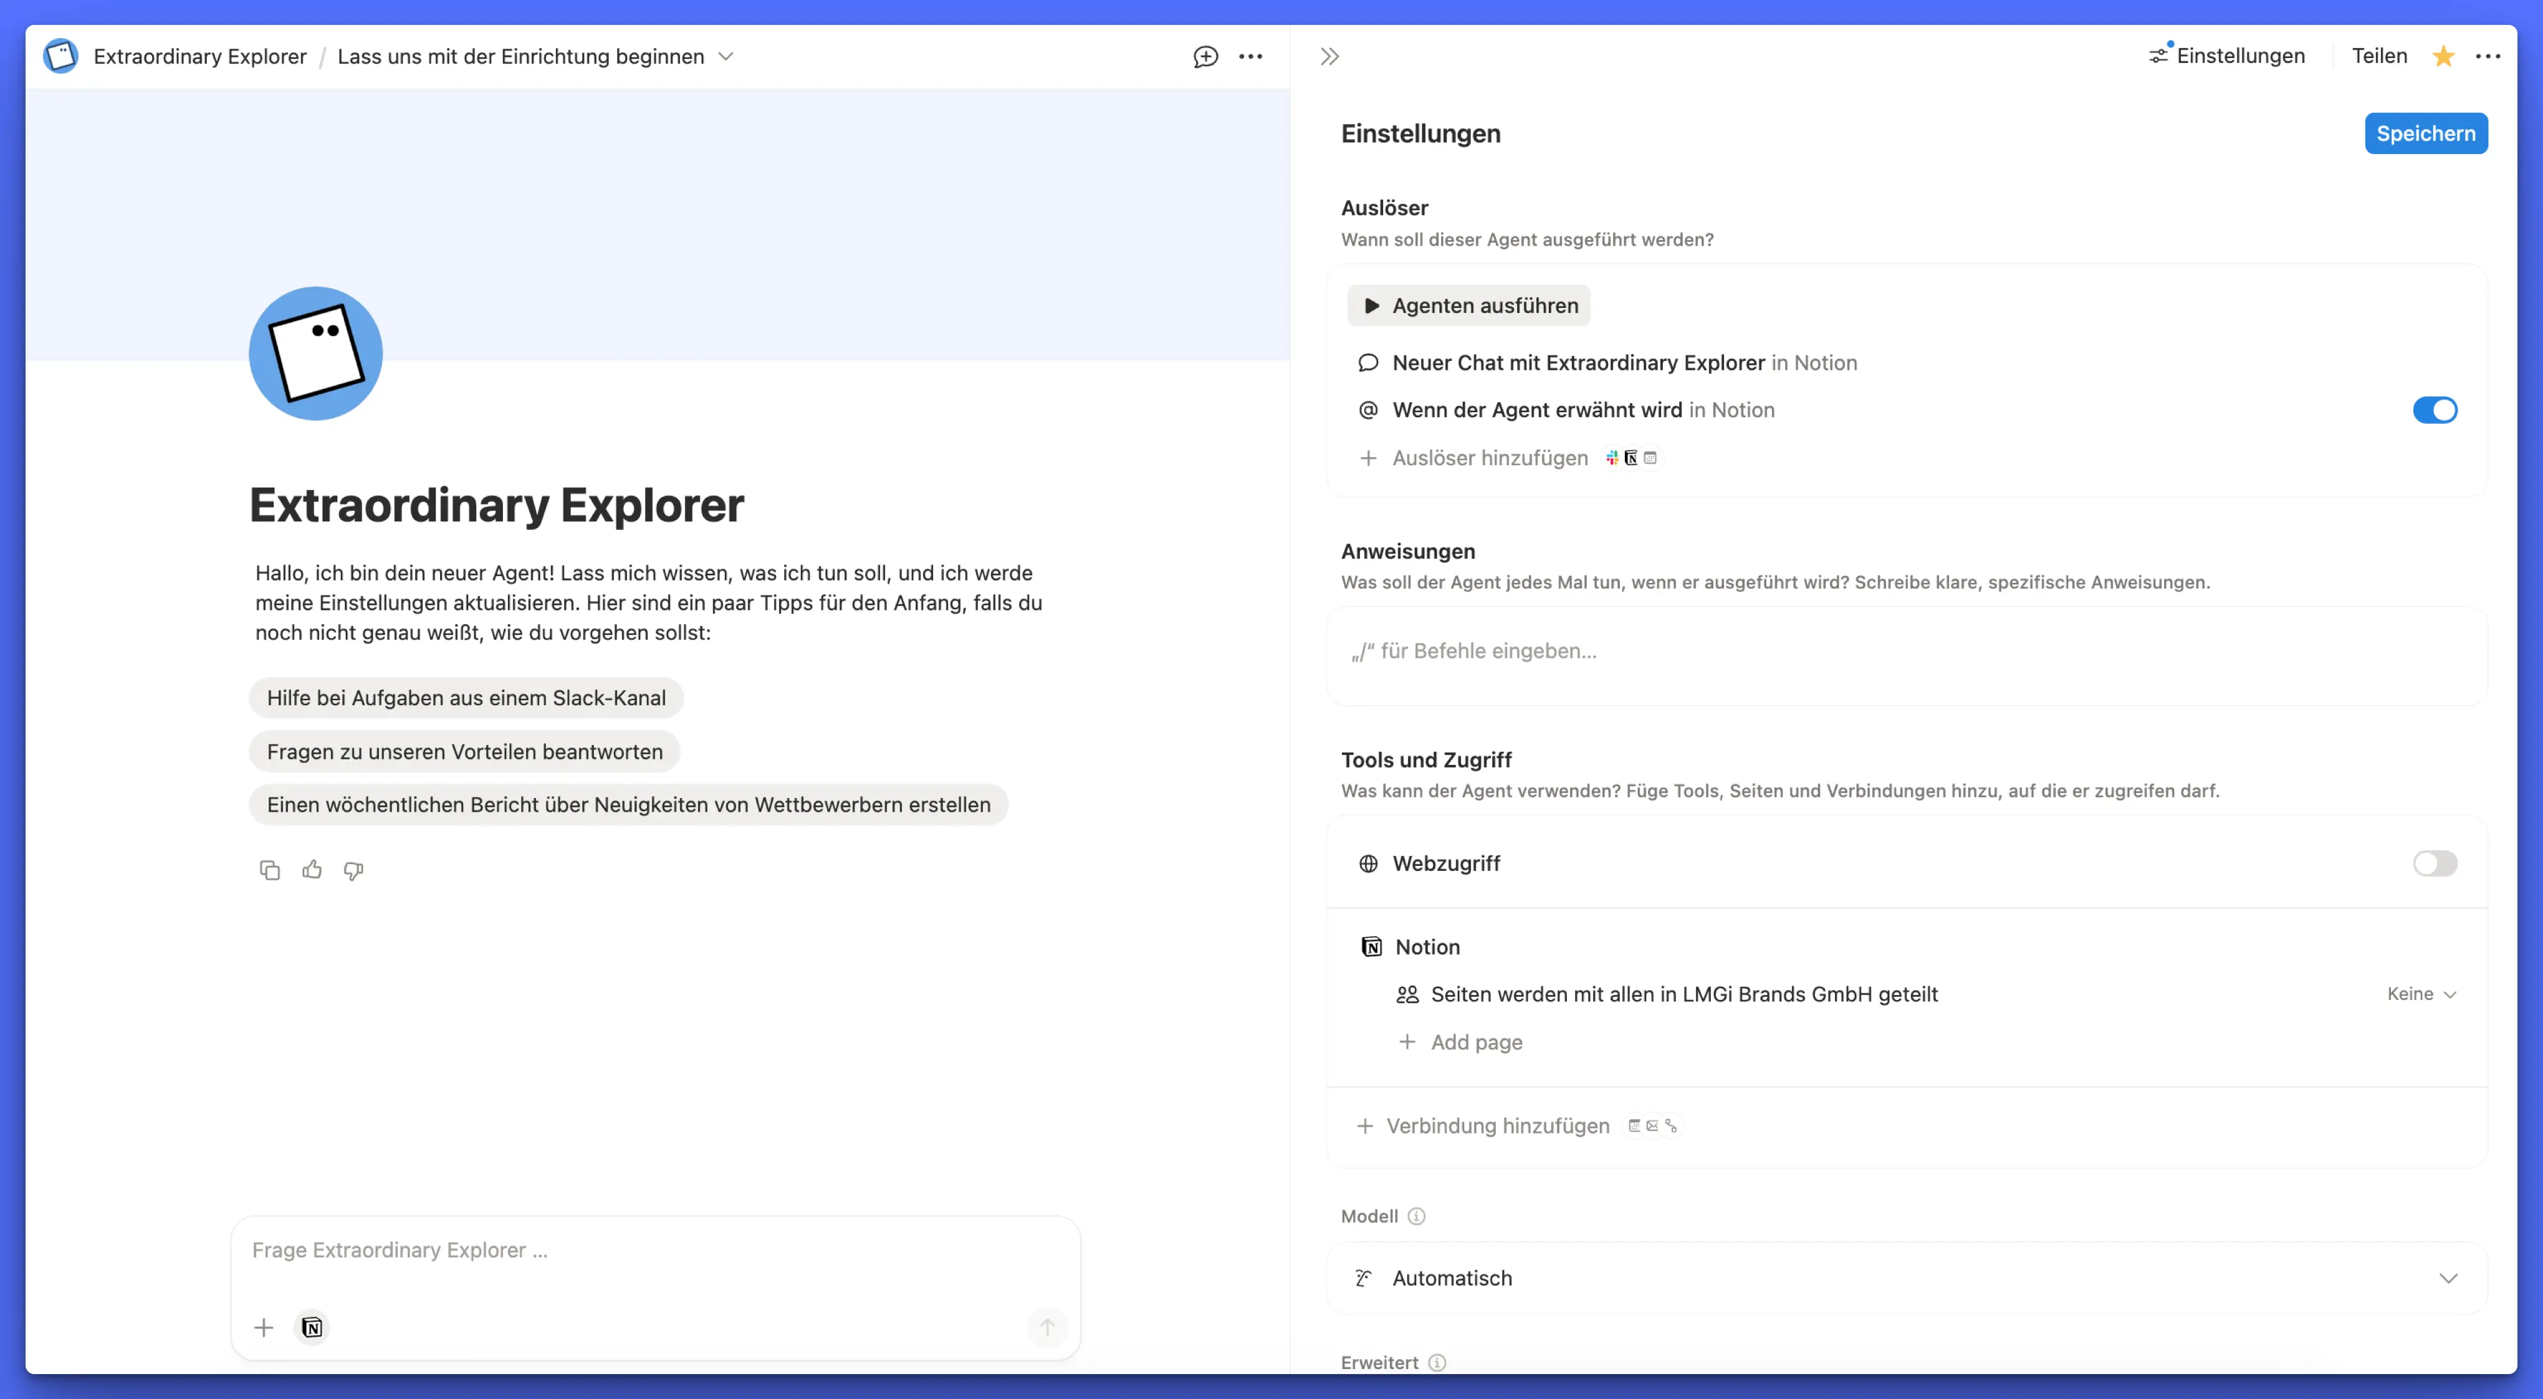Expand the chat title dropdown chevron

(x=726, y=56)
